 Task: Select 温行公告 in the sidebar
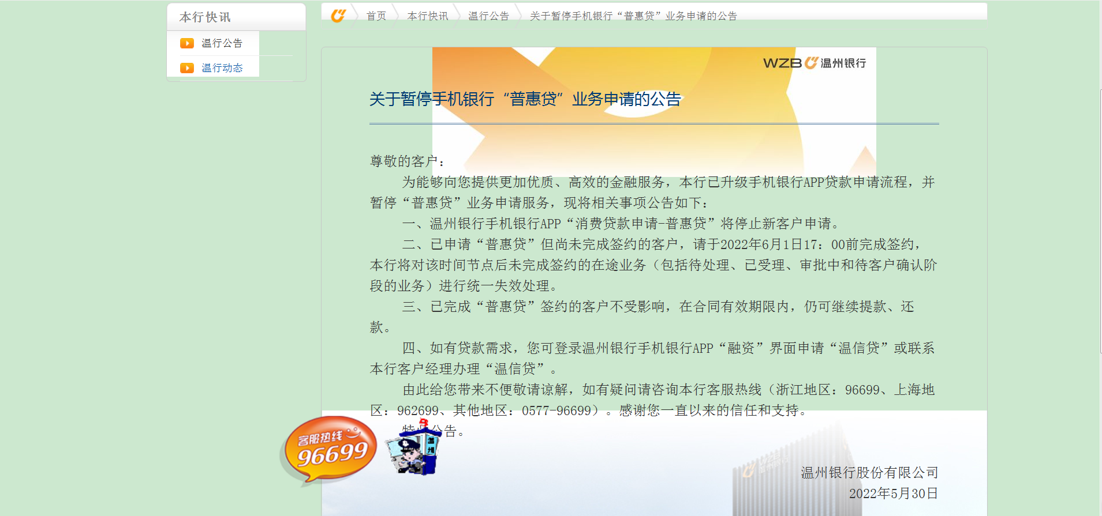(x=222, y=43)
